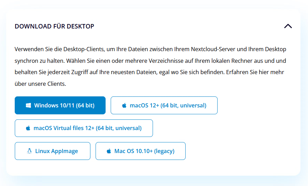308x186 pixels.
Task: Click the text 'über unsere Clients.'
Action: pos(40,84)
